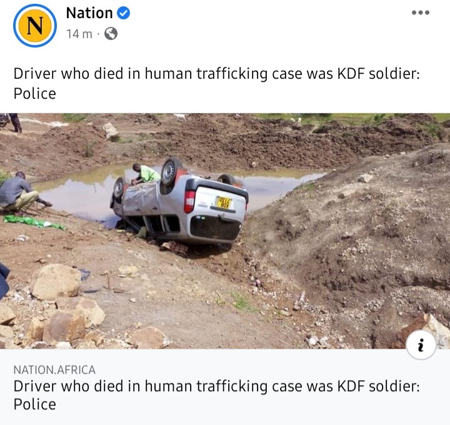Viewport: 450px width, 425px height.
Task: Click the grey link card footer area
Action: pyautogui.click(x=225, y=387)
